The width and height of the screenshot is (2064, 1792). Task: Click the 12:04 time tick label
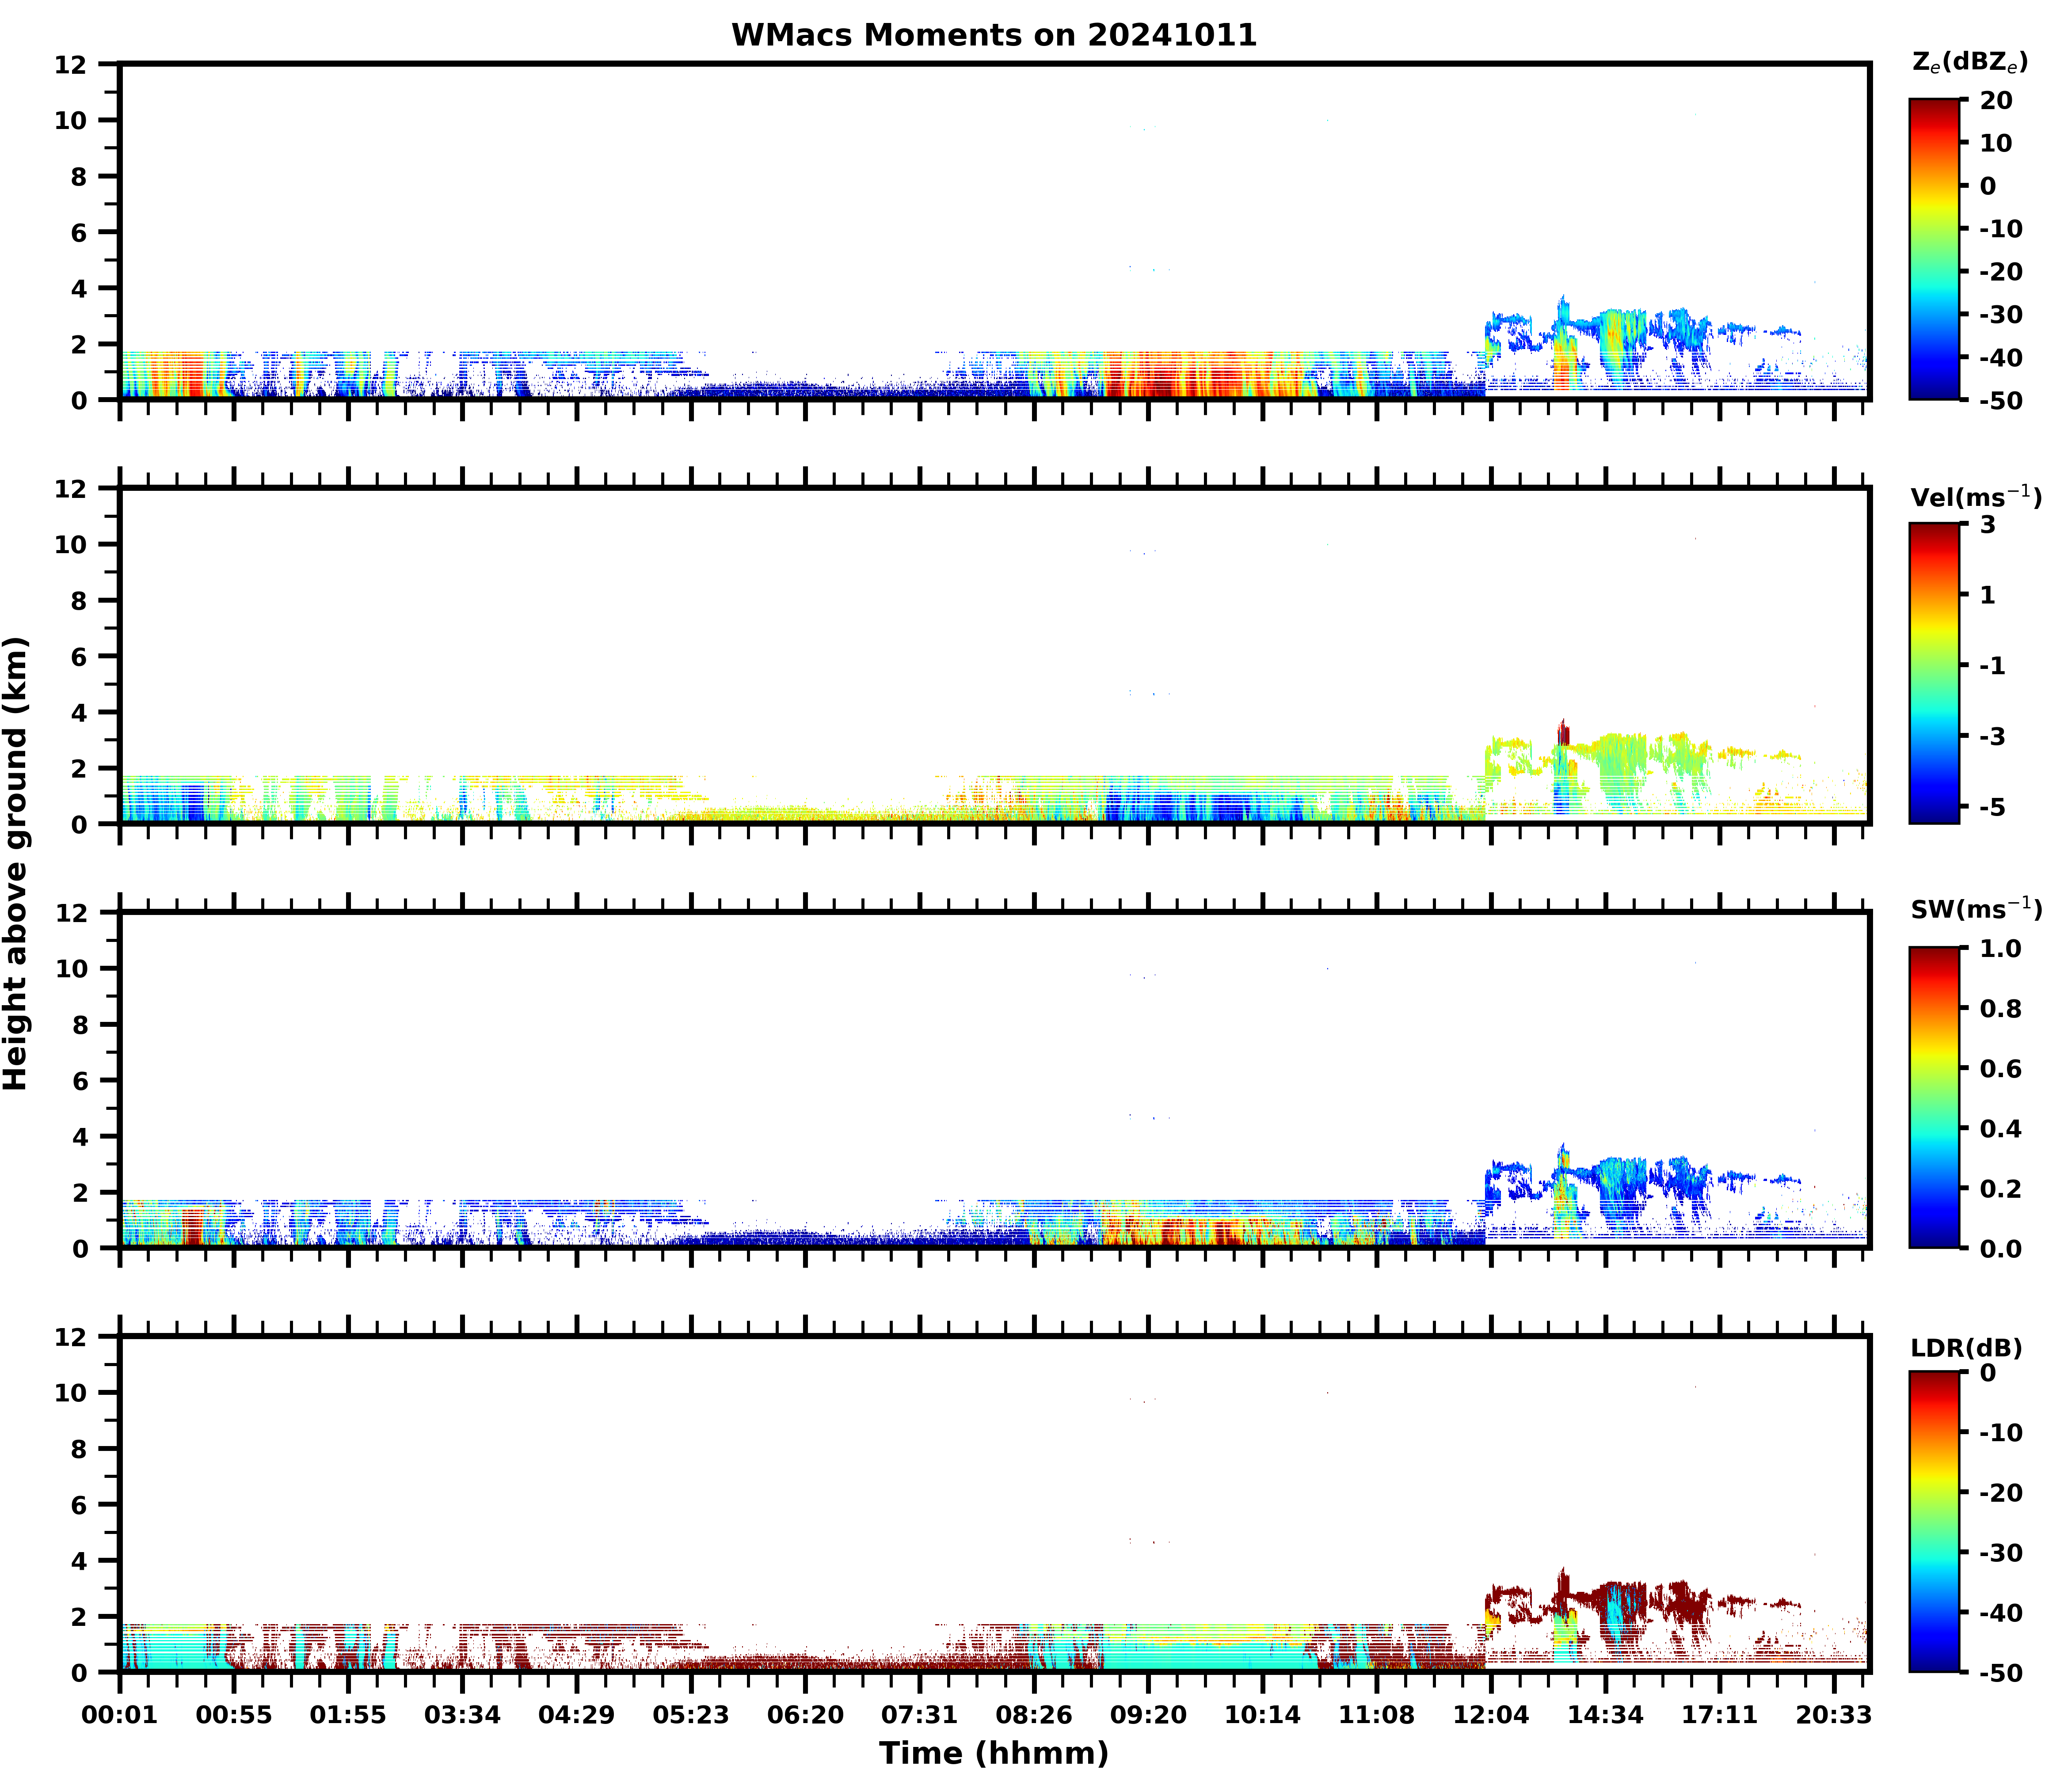[x=1491, y=1716]
